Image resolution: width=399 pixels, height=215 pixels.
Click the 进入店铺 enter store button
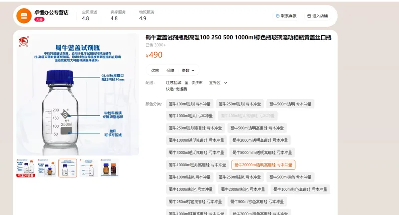tap(317, 16)
